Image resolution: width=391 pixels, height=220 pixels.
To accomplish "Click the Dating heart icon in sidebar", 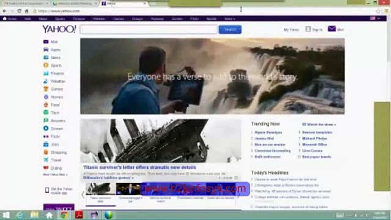I will coord(46,168).
